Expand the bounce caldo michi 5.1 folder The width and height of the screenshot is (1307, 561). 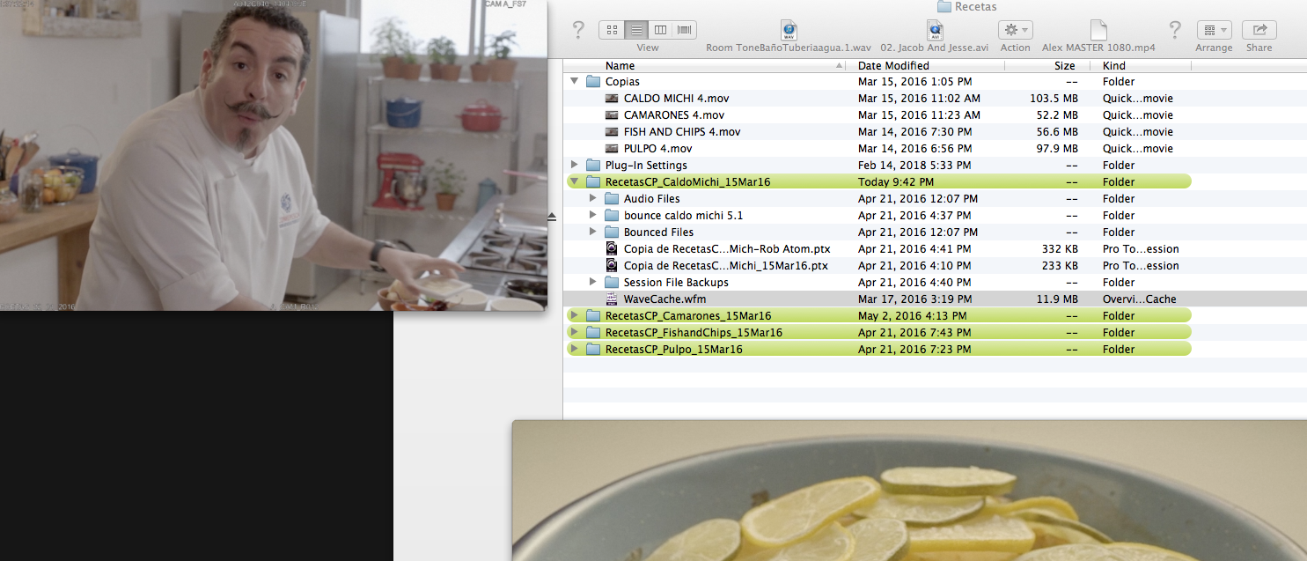point(593,215)
